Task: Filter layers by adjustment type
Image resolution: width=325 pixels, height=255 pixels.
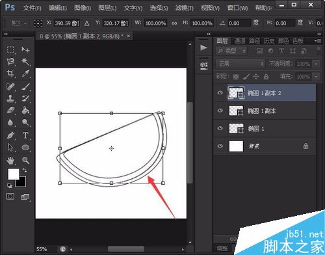Action: (x=271, y=51)
